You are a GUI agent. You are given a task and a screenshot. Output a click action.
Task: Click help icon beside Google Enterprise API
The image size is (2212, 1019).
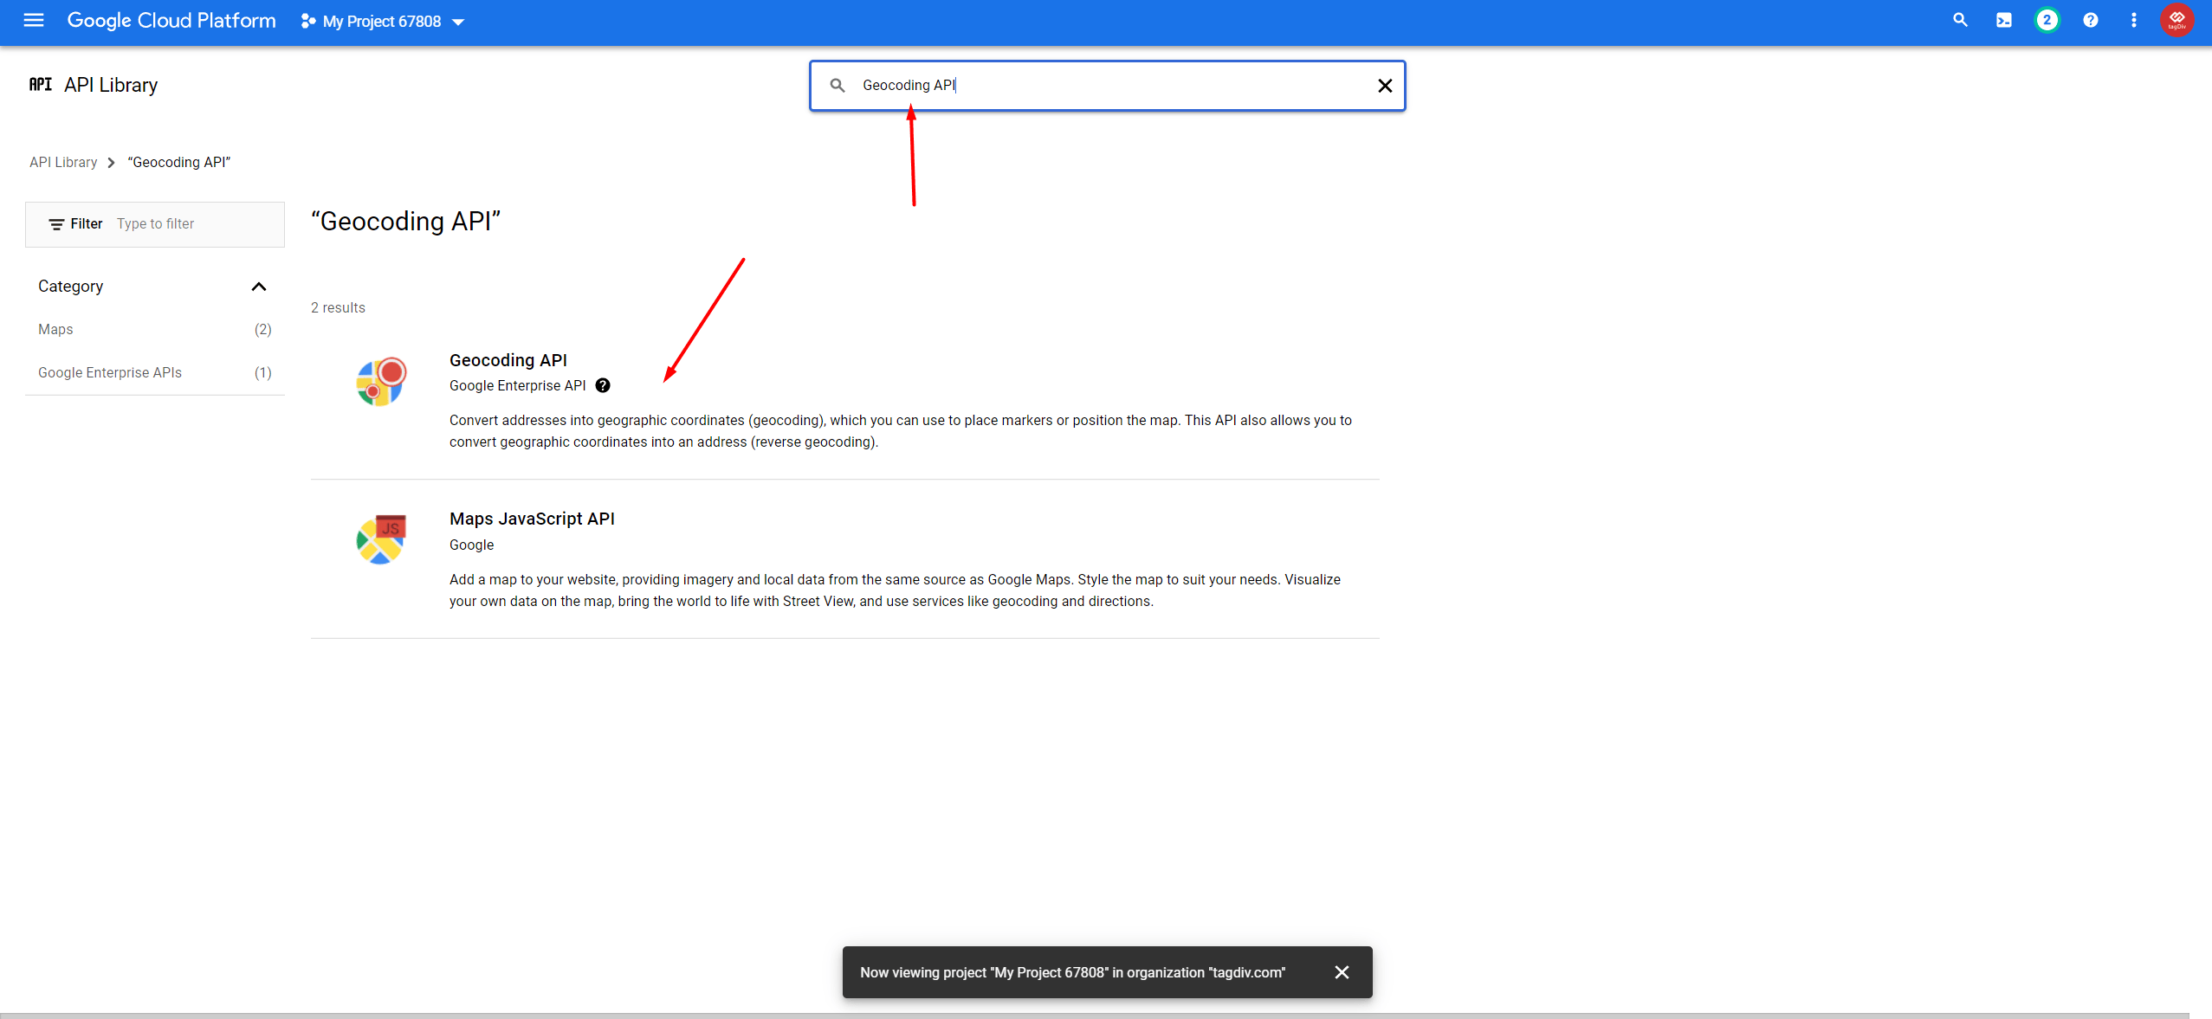click(603, 385)
